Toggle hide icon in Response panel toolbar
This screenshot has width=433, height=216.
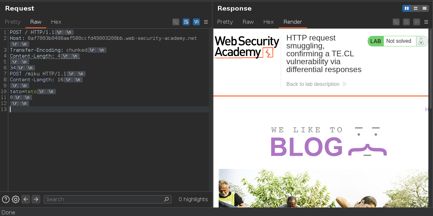(396, 22)
